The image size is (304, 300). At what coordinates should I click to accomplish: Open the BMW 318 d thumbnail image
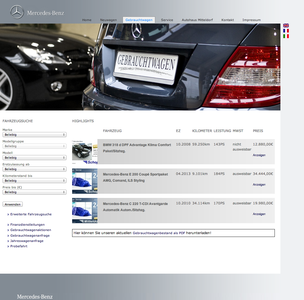(x=85, y=152)
